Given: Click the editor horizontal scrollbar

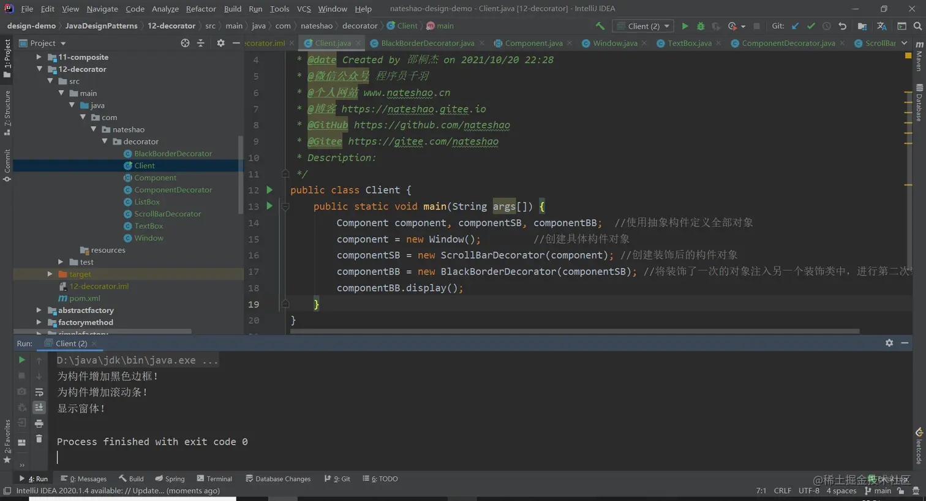Looking at the screenshot, I should pyautogui.click(x=574, y=331).
